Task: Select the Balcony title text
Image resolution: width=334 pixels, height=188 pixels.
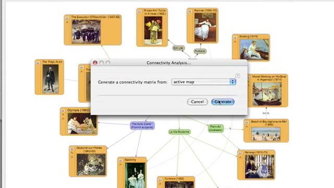Action: point(130,160)
